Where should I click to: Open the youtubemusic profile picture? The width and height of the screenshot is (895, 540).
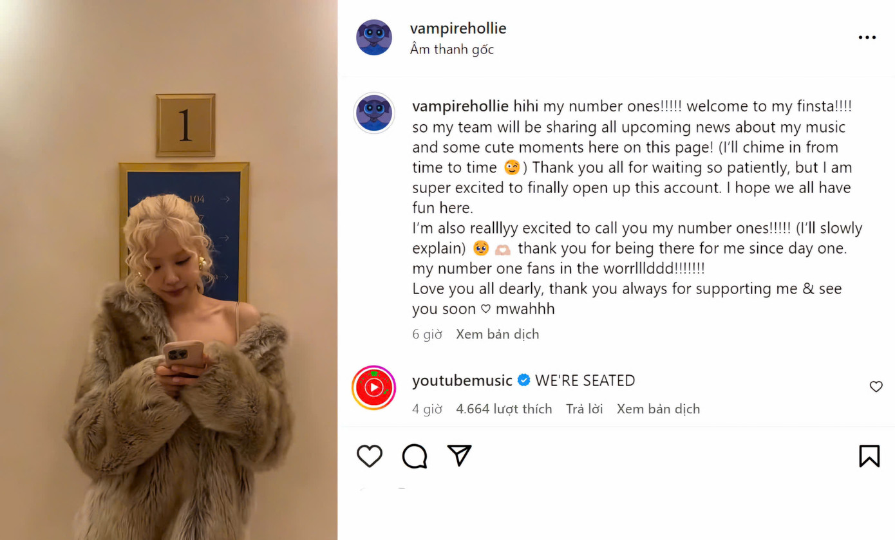click(x=374, y=387)
